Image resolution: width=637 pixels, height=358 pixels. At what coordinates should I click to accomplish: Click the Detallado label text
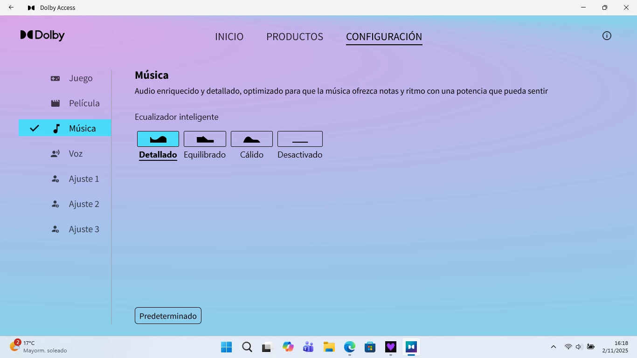click(x=158, y=155)
